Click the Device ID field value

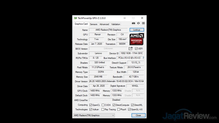[132, 53]
